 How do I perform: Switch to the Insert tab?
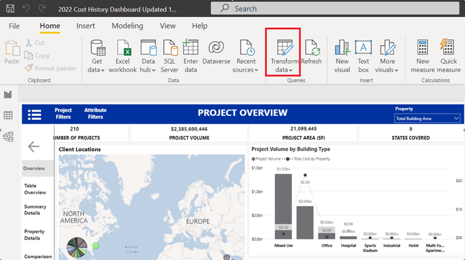coord(85,26)
